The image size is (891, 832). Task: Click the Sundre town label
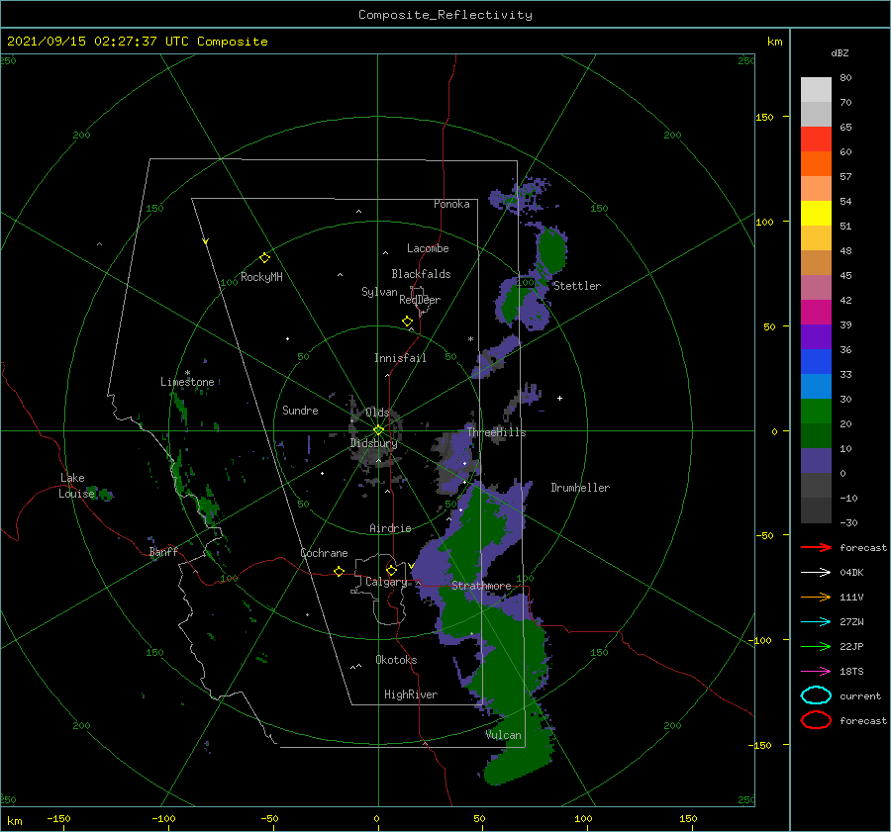pos(300,411)
